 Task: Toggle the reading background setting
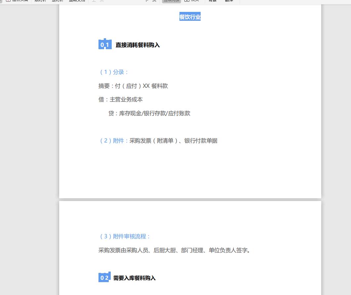212,1
